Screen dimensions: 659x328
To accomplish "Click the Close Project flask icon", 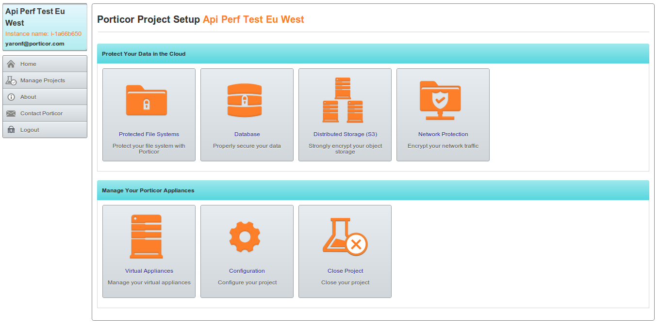I will [x=345, y=237].
